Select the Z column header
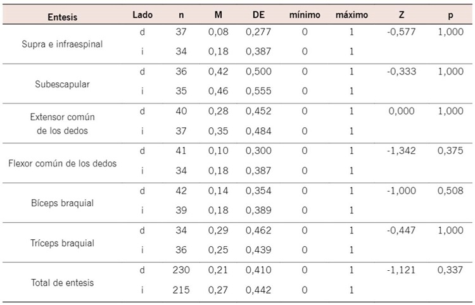 pyautogui.click(x=402, y=15)
